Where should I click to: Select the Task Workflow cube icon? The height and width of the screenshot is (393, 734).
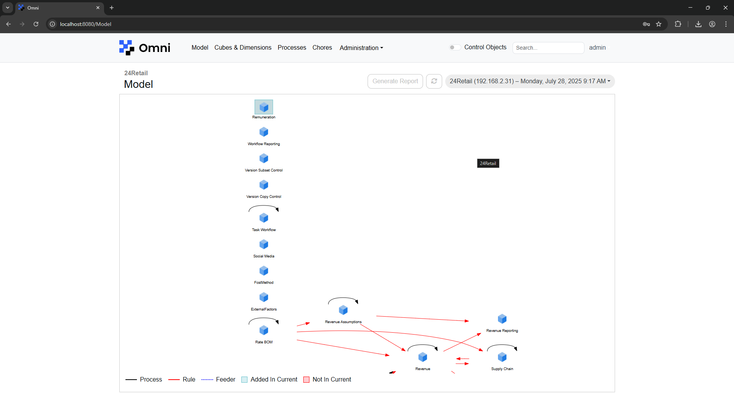coord(264,218)
